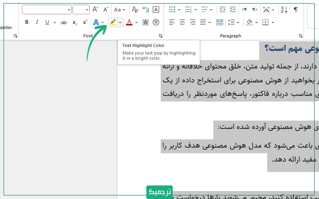The image size is (319, 199).
Task: Click the Clear All Formatting icon
Action: click(135, 10)
